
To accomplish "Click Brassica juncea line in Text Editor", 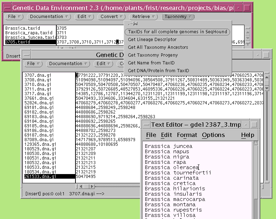I will [x=168, y=146].
